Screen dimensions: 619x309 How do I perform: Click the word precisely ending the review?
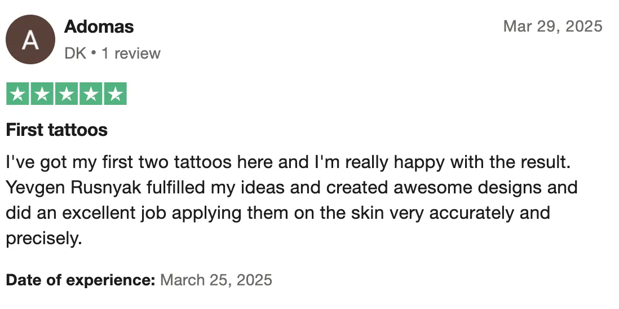pyautogui.click(x=44, y=239)
